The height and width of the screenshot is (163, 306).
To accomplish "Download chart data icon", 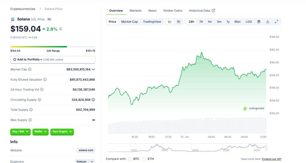I will 267,21.
